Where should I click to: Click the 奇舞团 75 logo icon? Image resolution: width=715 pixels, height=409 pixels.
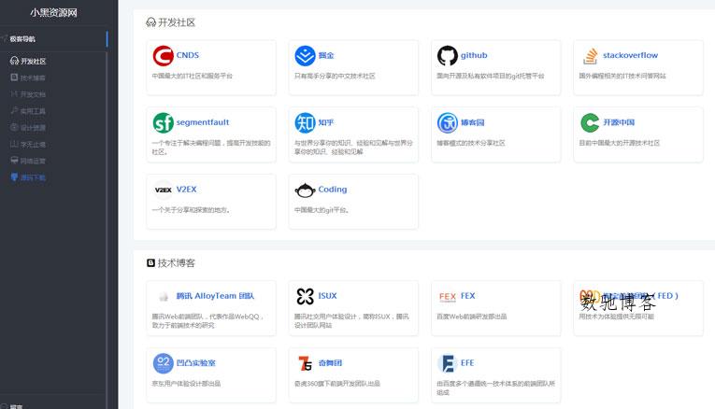point(305,363)
